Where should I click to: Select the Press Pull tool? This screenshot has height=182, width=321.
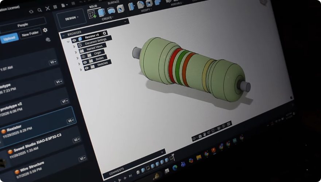point(131,6)
